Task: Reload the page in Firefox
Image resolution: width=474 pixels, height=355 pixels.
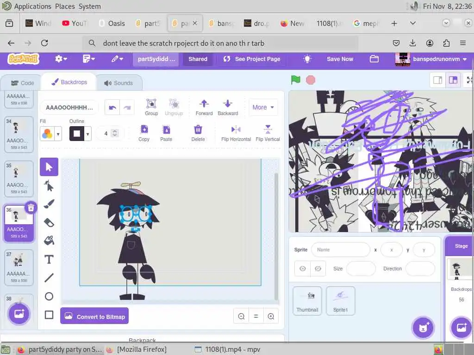Action: (44, 43)
